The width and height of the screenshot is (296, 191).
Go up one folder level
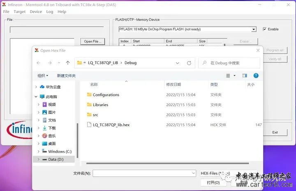pyautogui.click(x=68, y=63)
